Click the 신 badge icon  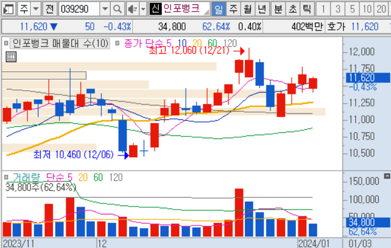tap(155, 9)
